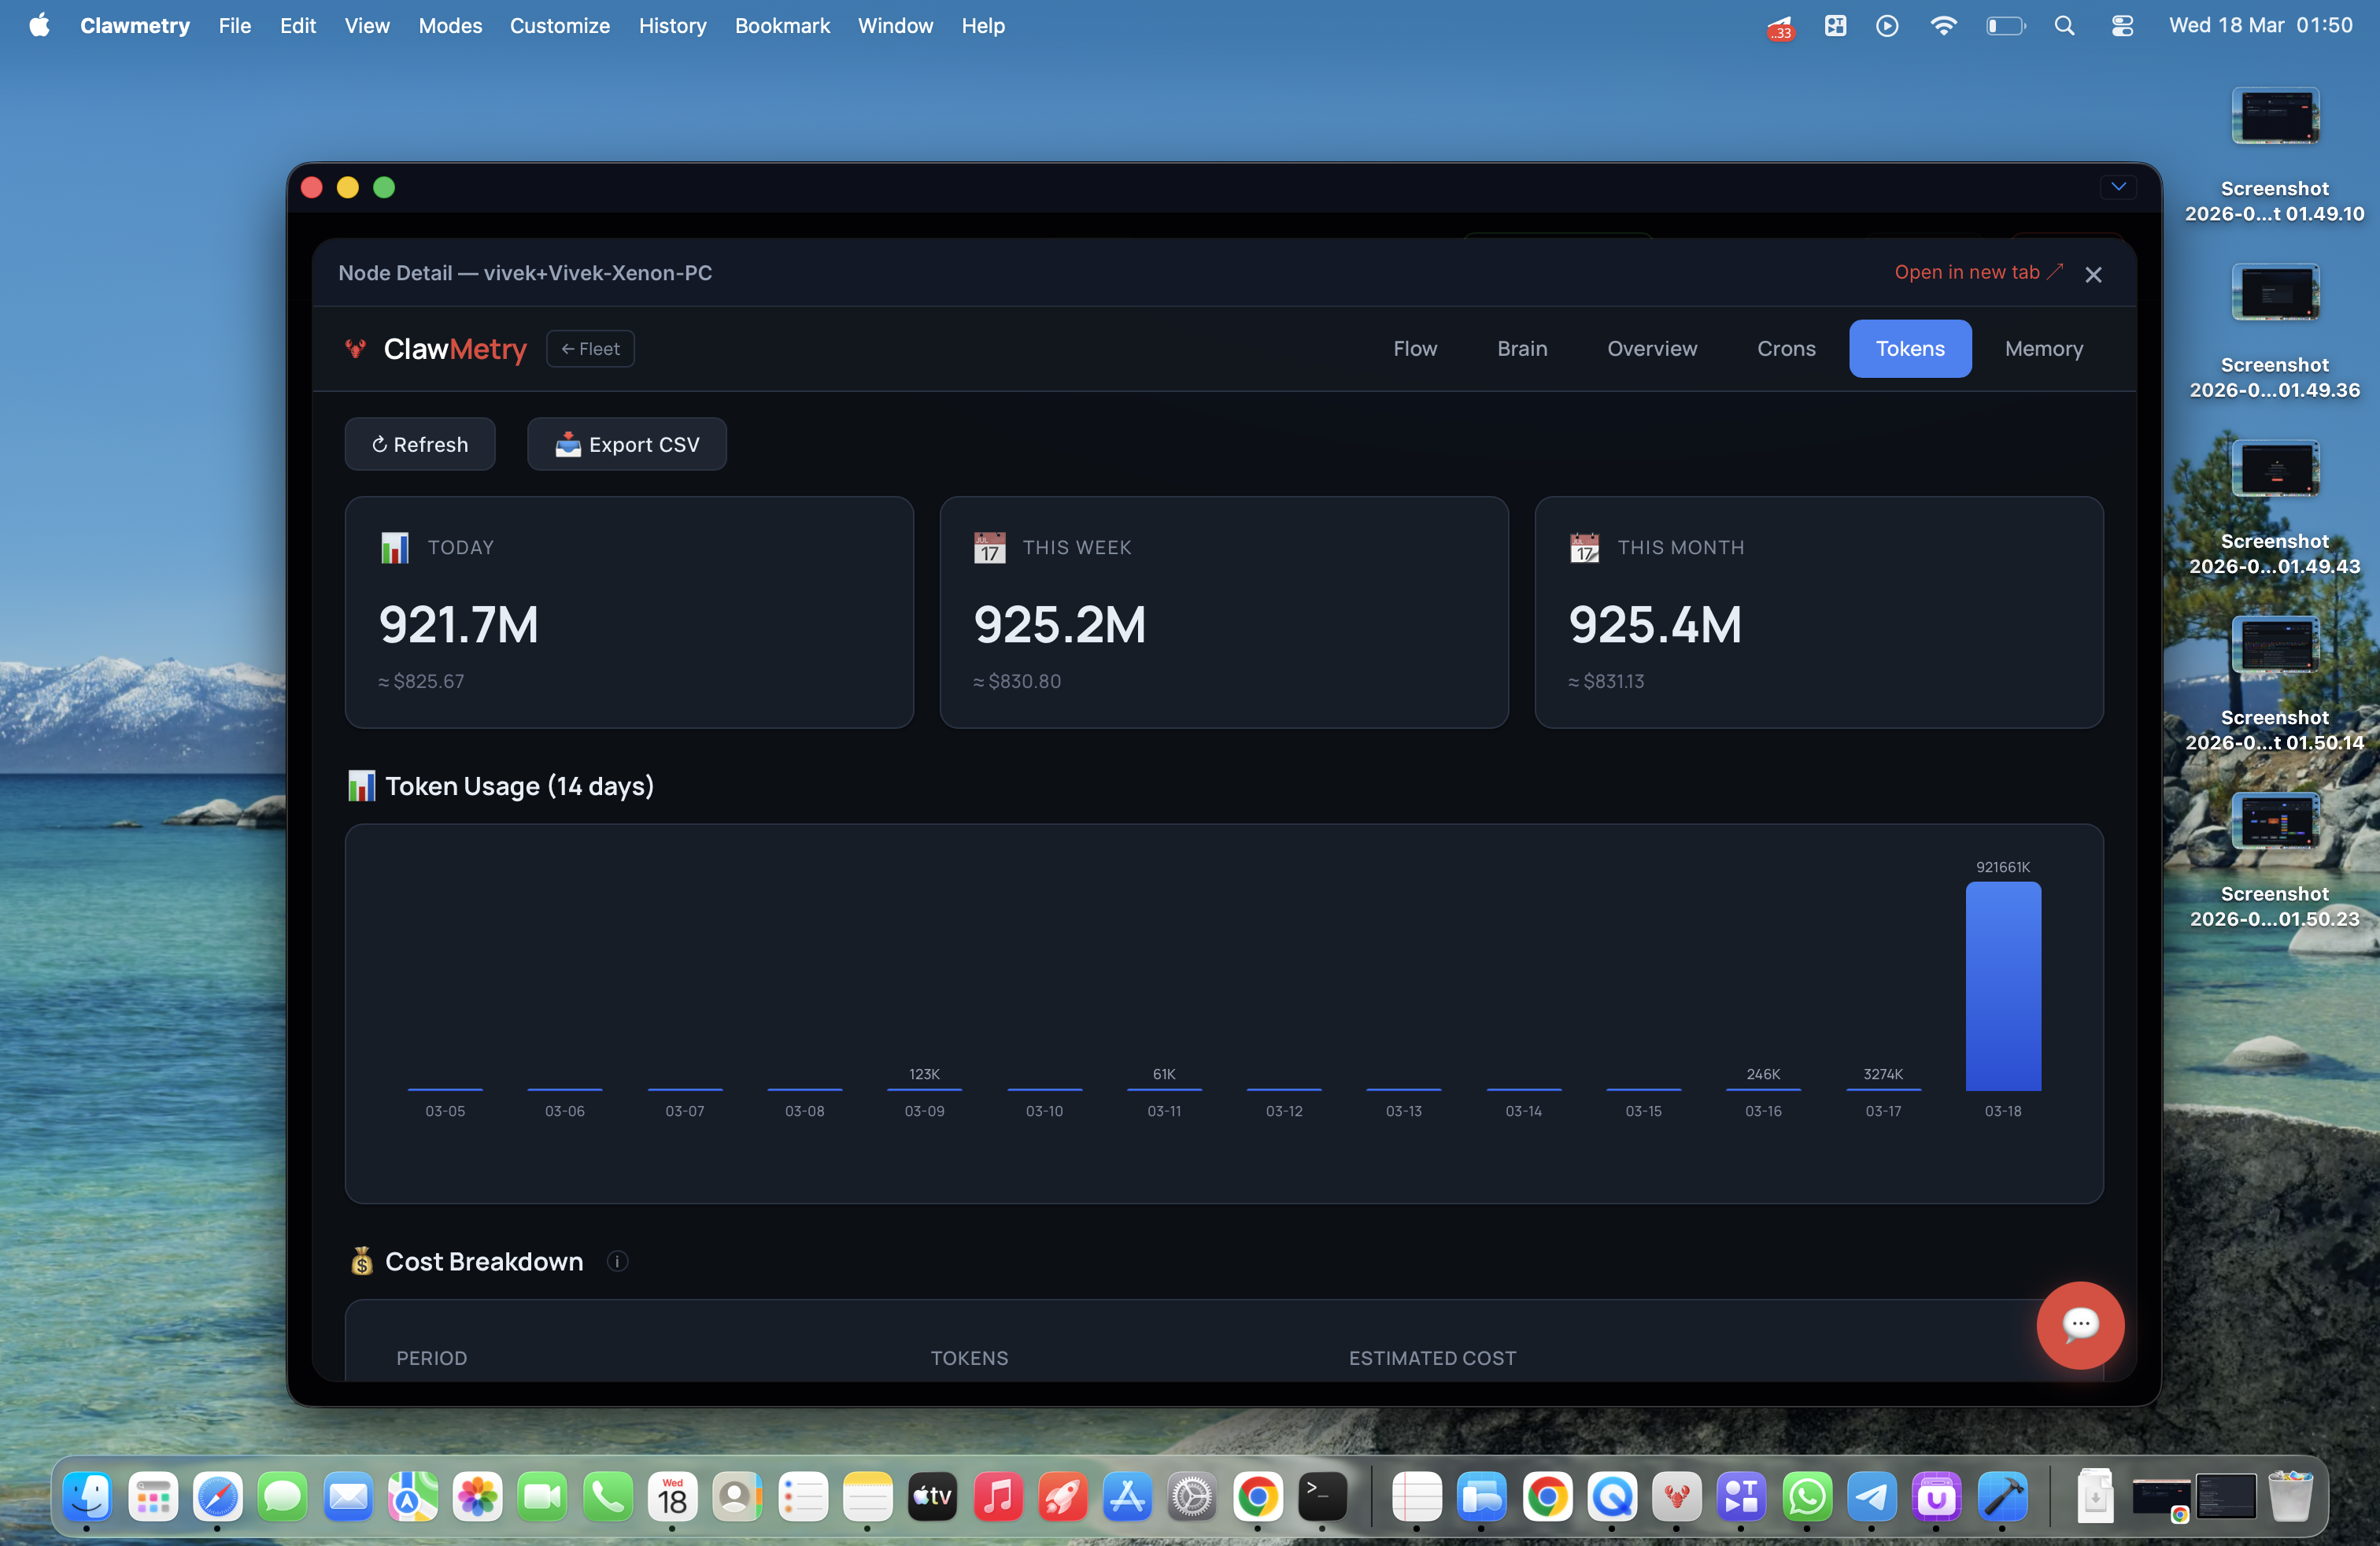Go back using the Fleet button
The width and height of the screenshot is (2380, 1546).
coord(590,348)
